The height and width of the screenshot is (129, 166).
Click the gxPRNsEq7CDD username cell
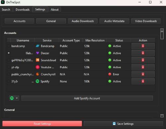coord(22,60)
